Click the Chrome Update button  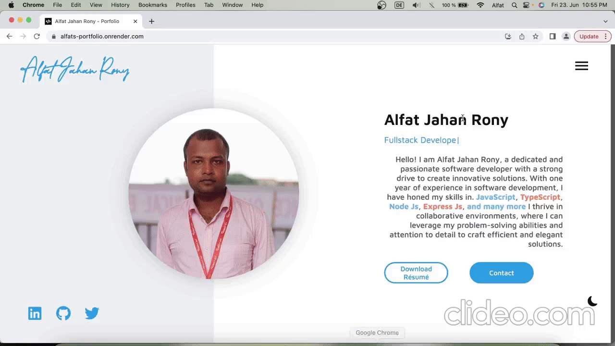pos(589,37)
